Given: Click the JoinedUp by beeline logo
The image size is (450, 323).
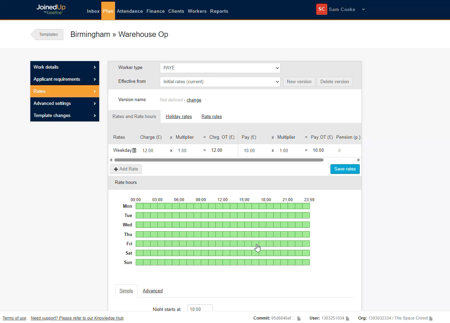Looking at the screenshot, I should pyautogui.click(x=51, y=9).
